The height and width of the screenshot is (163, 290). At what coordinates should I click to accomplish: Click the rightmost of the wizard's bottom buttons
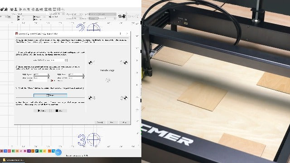click(124, 122)
